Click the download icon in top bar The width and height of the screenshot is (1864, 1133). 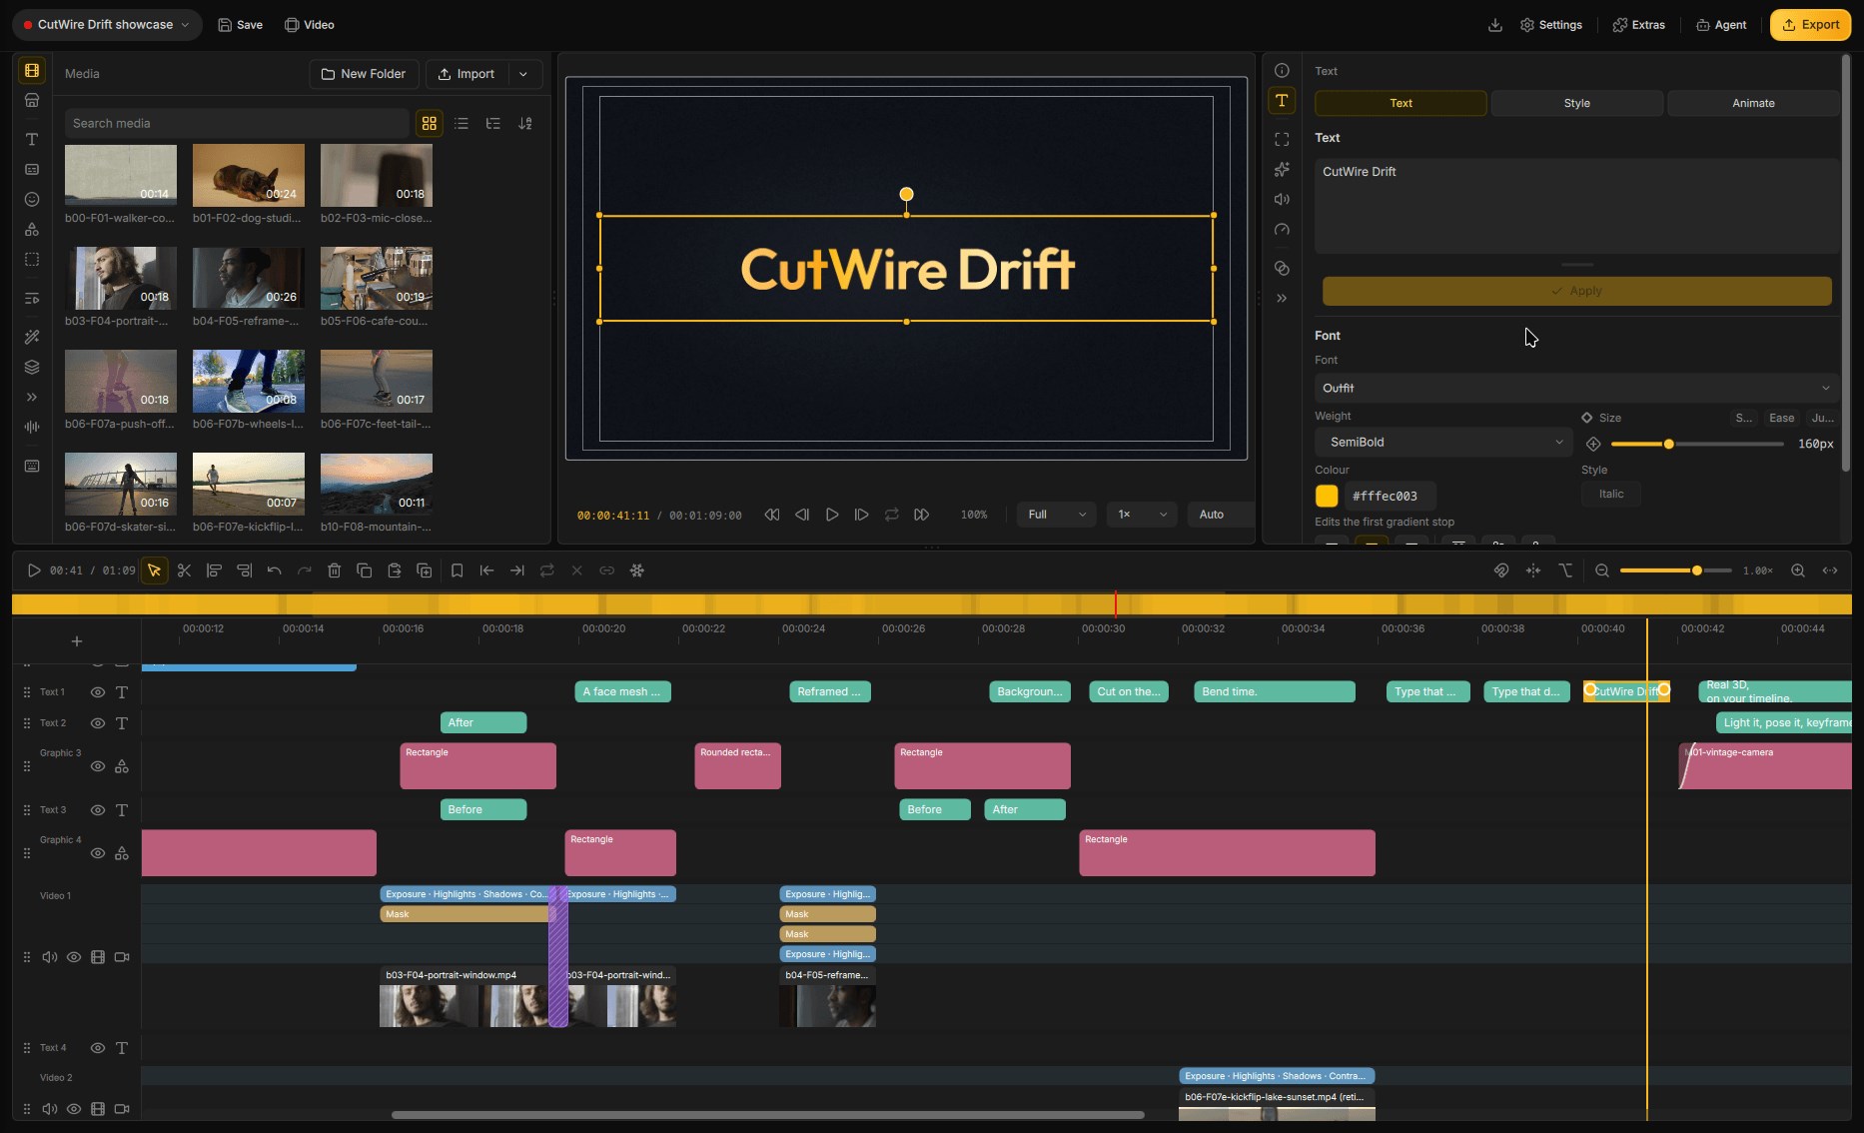[x=1494, y=25]
